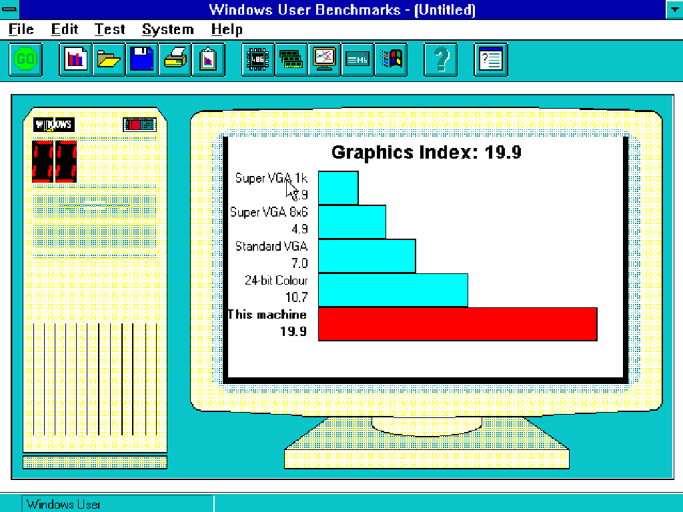This screenshot has width=683, height=512.
Task: Open the System menu
Action: tap(167, 29)
